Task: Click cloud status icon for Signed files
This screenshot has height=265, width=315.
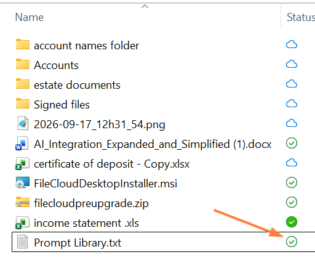Action: tap(292, 104)
